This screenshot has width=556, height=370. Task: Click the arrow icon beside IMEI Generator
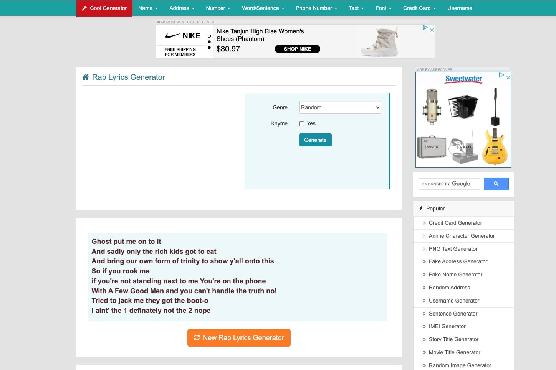click(x=424, y=326)
